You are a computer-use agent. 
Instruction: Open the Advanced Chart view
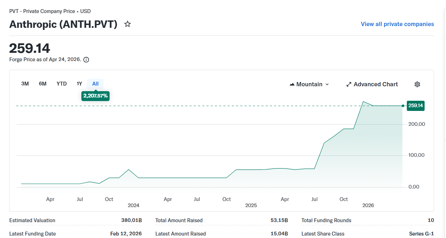[376, 84]
